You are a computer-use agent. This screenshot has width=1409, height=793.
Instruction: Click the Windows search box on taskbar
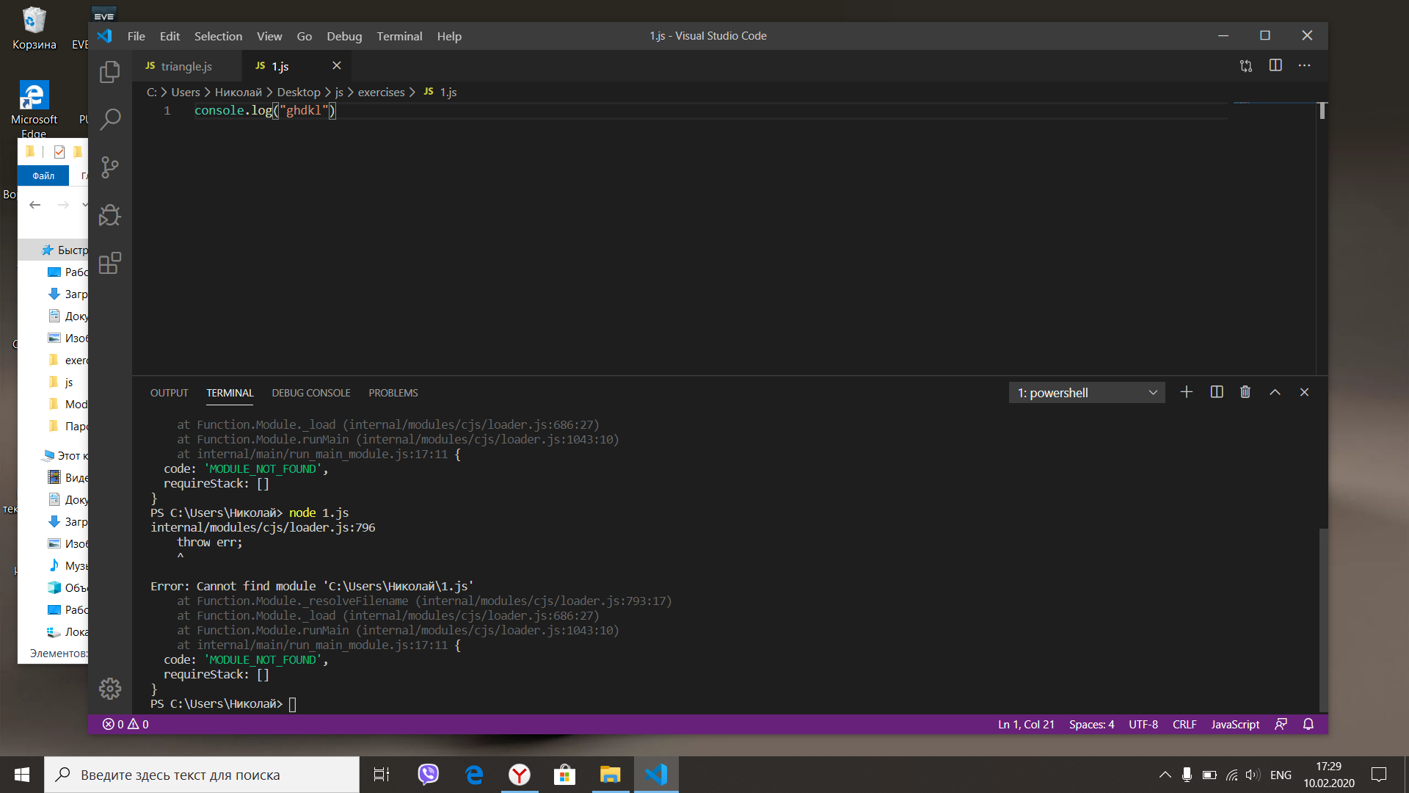click(202, 775)
